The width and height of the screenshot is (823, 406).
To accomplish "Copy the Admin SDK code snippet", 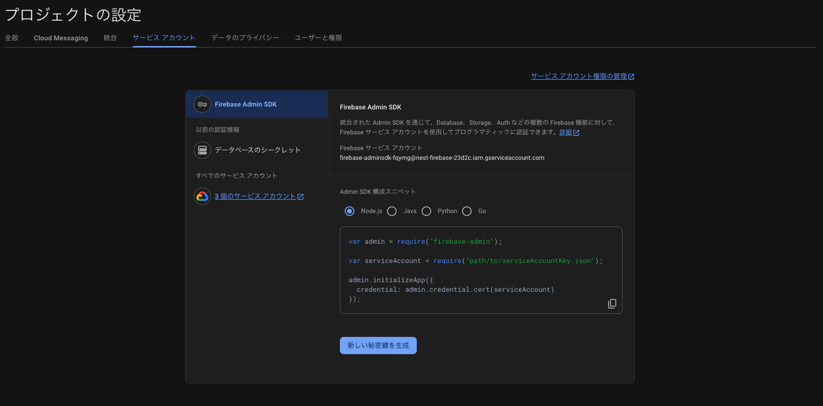I will (x=612, y=304).
